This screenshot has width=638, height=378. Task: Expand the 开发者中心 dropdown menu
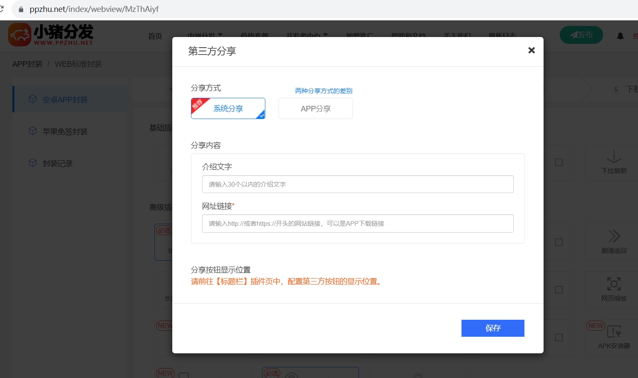(305, 36)
